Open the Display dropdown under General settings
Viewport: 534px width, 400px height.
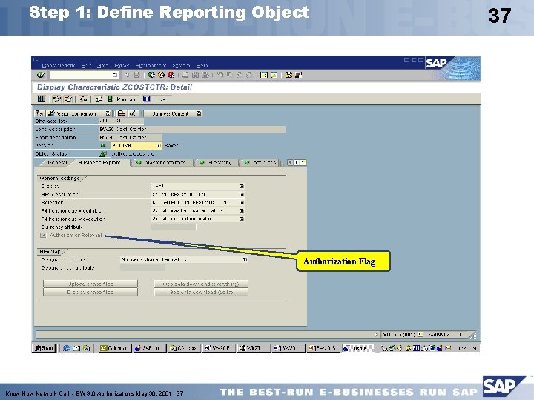click(x=242, y=186)
